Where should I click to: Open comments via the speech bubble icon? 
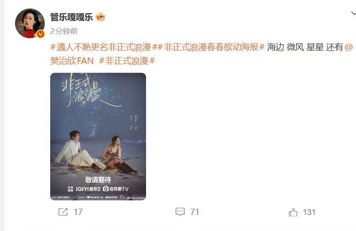[x=180, y=212]
